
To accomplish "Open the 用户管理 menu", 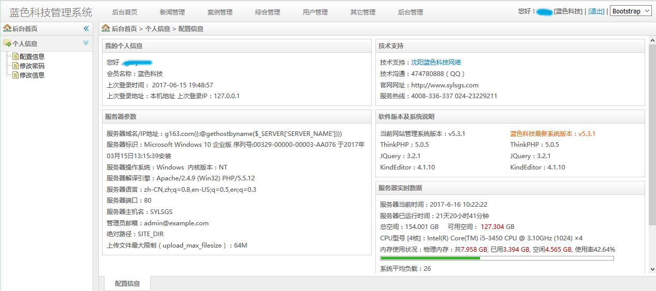I will pyautogui.click(x=315, y=12).
